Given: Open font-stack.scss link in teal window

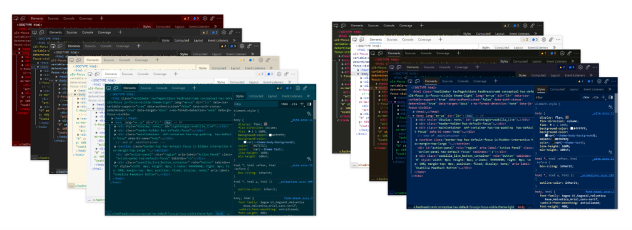Looking at the screenshot, I should point(297,198).
